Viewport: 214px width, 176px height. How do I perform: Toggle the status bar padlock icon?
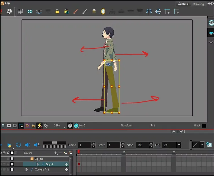pyautogui.click(x=33, y=126)
